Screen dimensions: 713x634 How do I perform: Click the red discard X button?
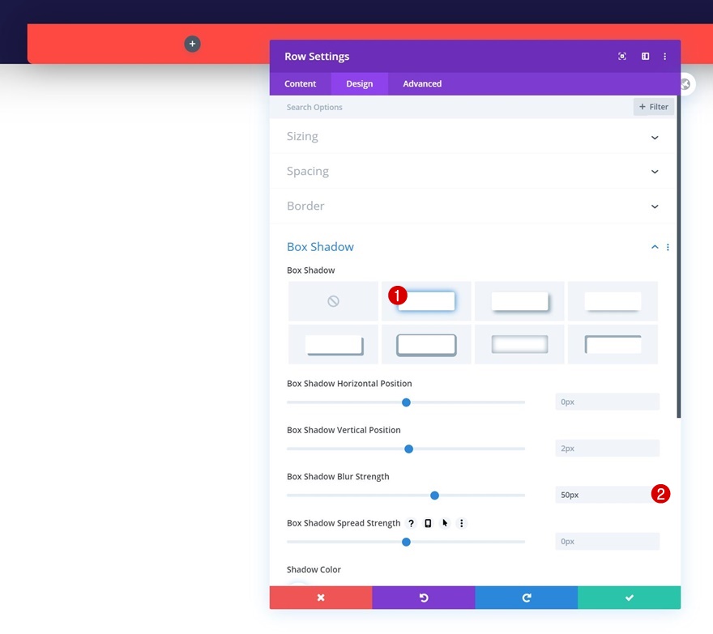(x=321, y=598)
